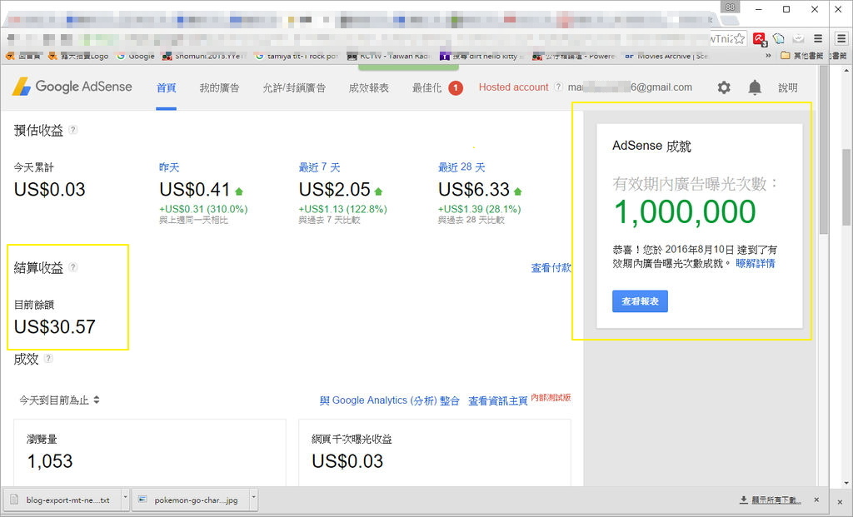Click hamburger menu of the background window
The height and width of the screenshot is (517, 853).
[x=841, y=38]
